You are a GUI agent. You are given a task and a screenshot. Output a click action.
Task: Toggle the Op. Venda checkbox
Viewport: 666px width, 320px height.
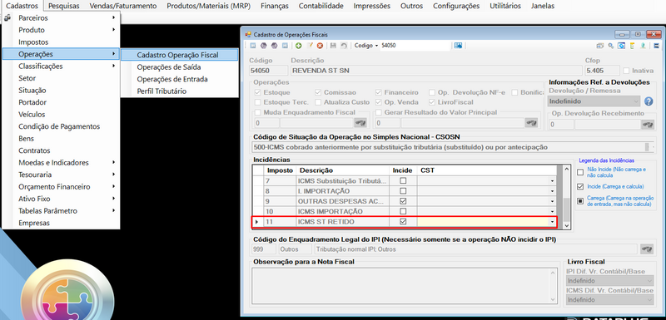379,102
